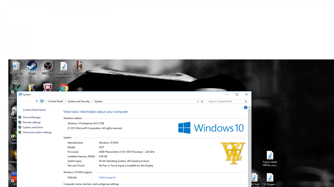Select the MP3 file labeled IIK feat.

[x=255, y=180]
